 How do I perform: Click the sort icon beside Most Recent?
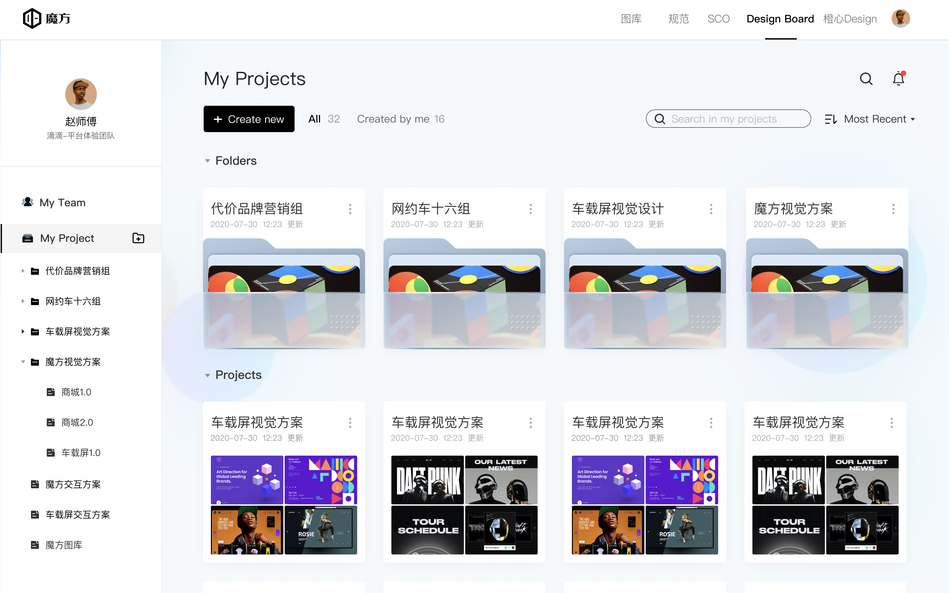click(831, 119)
